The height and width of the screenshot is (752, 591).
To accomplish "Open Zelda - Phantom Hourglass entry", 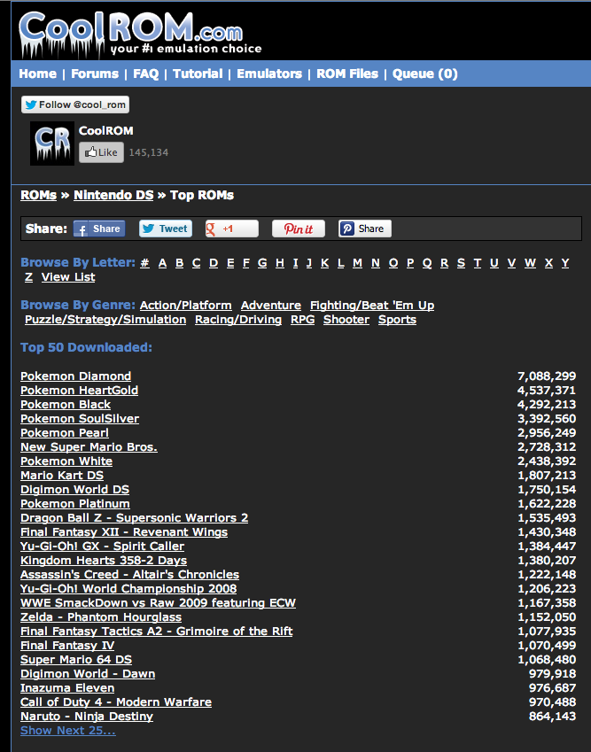I will tap(101, 617).
